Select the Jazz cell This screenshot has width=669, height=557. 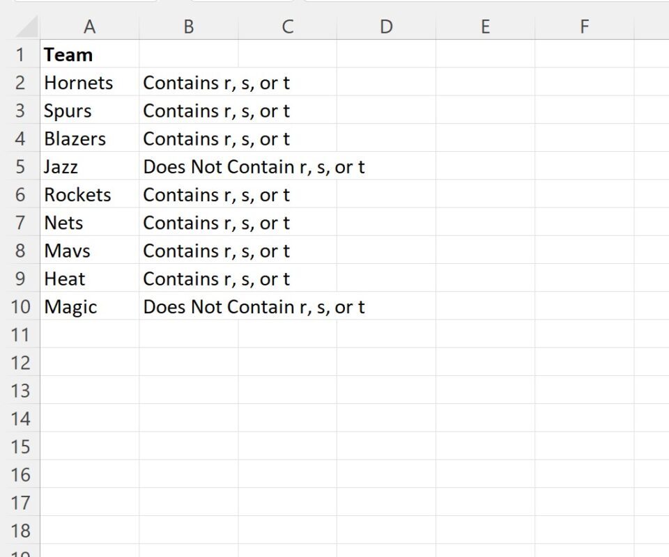tap(90, 166)
